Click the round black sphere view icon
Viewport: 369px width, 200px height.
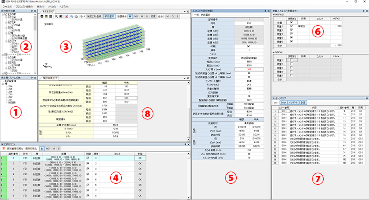42,16
